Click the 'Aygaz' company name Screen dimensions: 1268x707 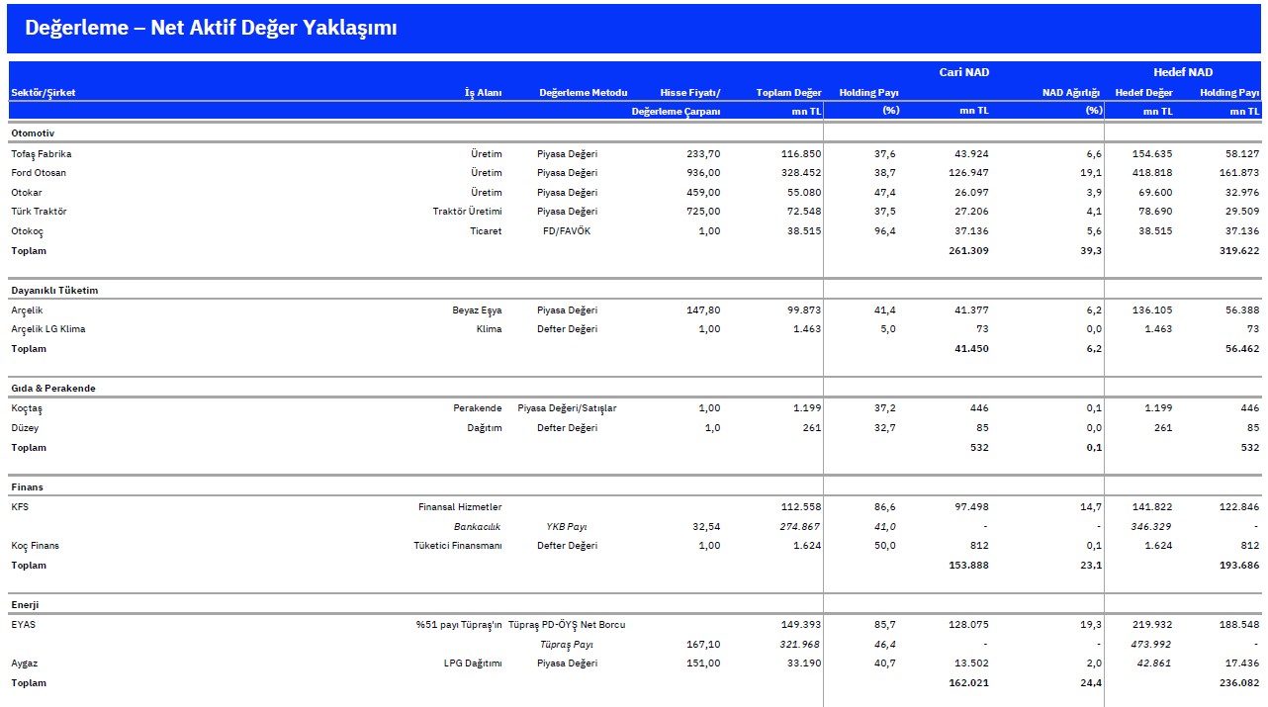(24, 663)
